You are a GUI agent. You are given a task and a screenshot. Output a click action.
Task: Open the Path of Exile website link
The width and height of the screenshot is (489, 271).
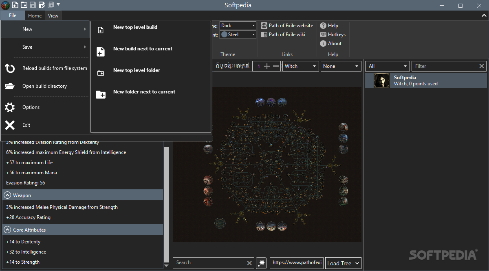tap(287, 26)
